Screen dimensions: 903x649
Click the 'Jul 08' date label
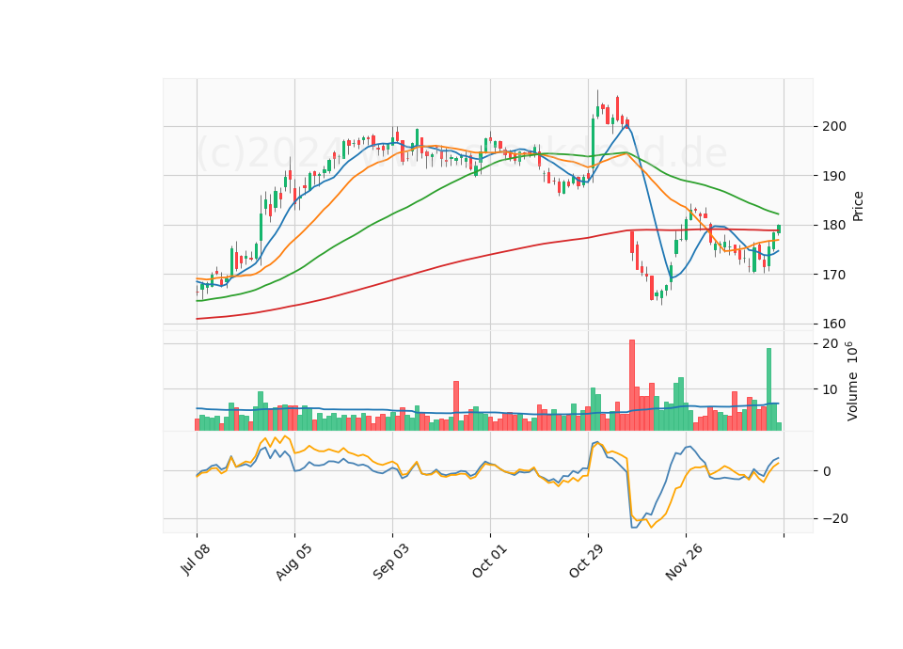[196, 560]
